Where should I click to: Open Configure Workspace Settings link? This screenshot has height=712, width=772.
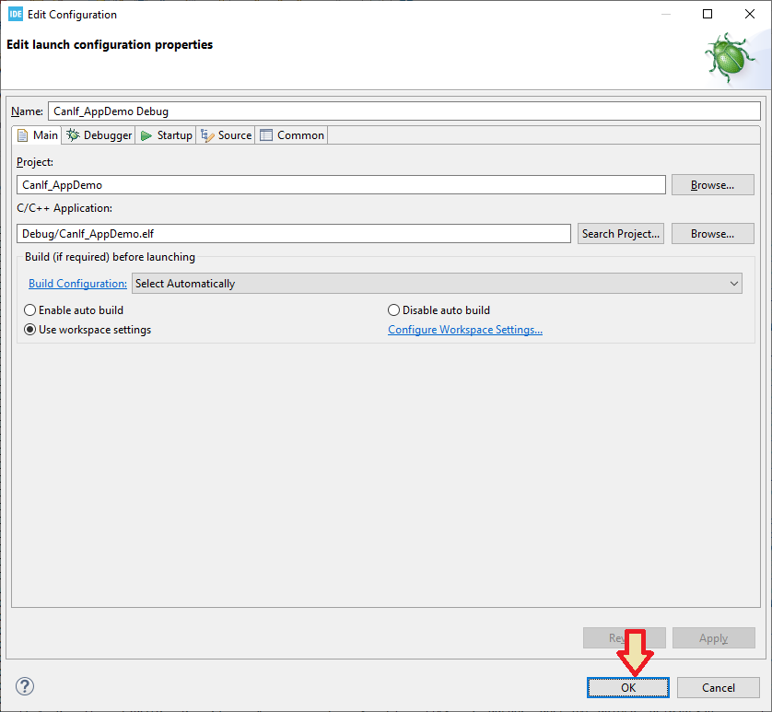point(465,330)
